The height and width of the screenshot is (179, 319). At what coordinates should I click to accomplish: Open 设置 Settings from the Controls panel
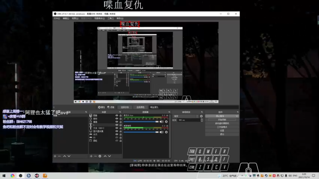222,131
